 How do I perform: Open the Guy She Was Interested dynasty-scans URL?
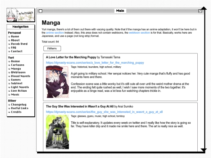(x=104, y=112)
